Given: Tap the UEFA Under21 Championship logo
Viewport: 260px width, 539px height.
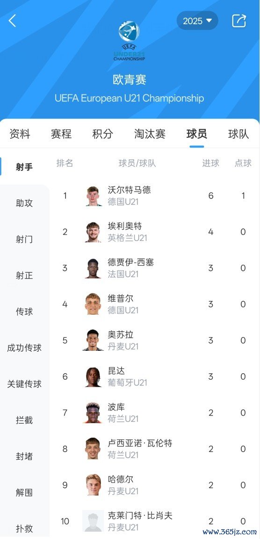Looking at the screenshot, I should click(x=129, y=41).
